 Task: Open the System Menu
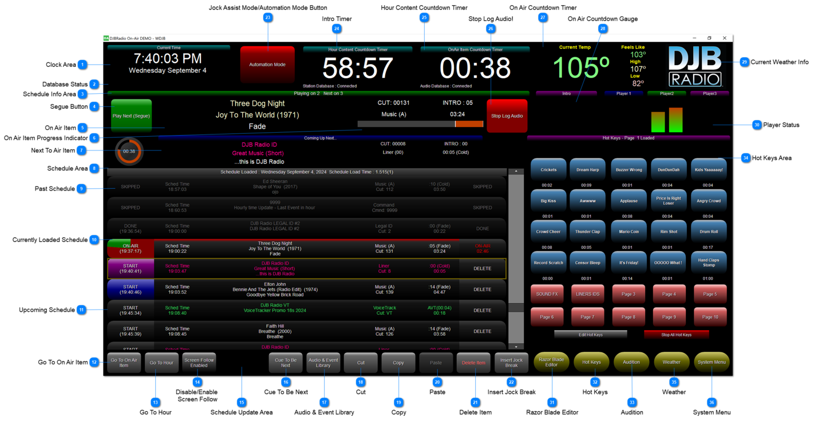pyautogui.click(x=712, y=362)
